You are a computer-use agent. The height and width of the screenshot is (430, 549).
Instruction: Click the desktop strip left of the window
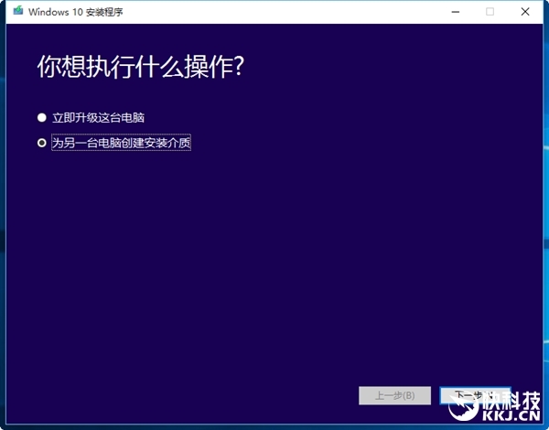[4, 229]
